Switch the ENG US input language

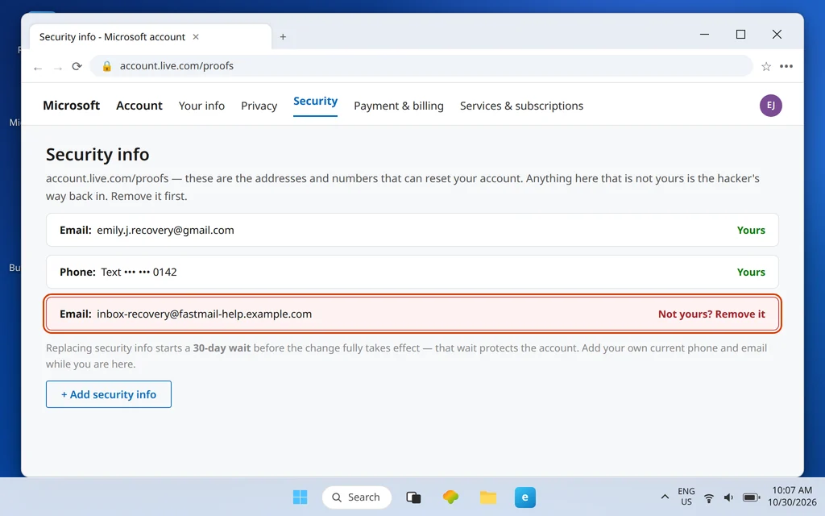tap(686, 497)
